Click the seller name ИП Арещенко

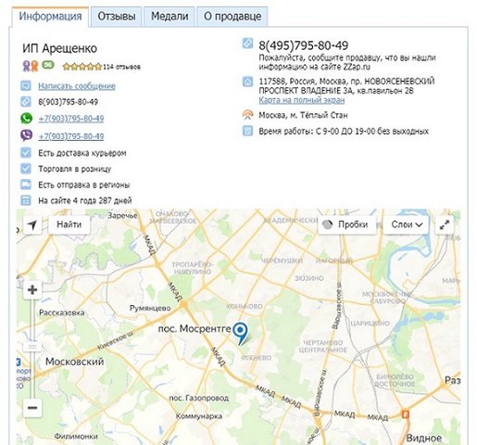(60, 48)
